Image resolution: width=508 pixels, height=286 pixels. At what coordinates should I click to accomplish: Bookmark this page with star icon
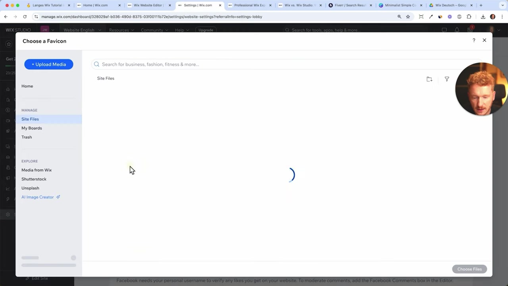coord(408,17)
